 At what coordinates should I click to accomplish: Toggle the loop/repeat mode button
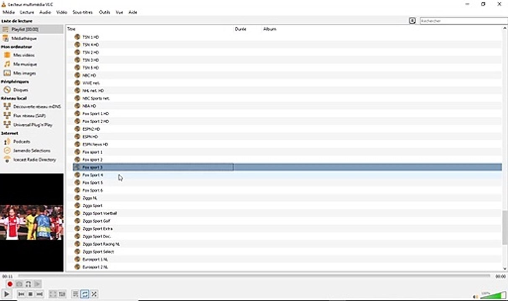(85, 294)
